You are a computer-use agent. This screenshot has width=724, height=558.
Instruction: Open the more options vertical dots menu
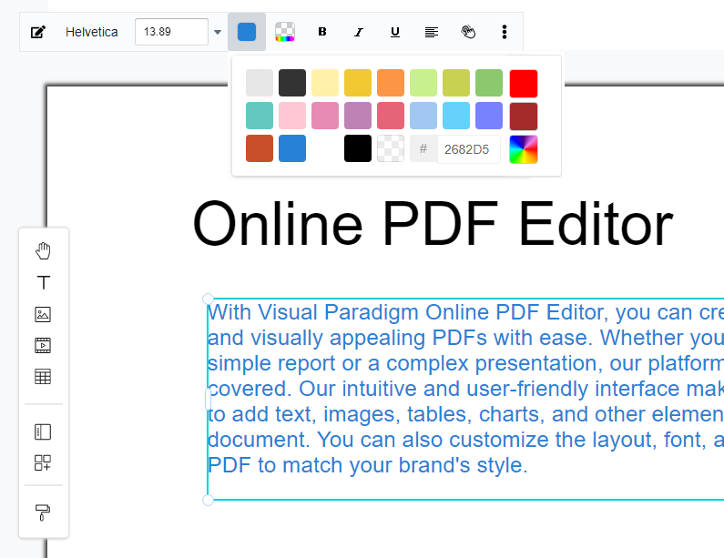505,32
